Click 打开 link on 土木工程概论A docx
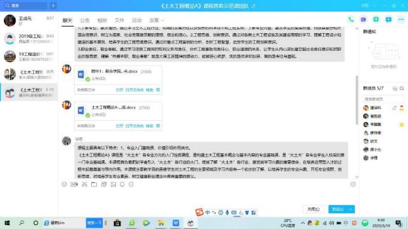 point(119,126)
